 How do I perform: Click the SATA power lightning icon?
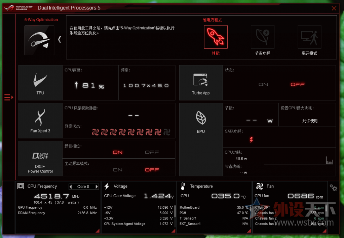click(x=251, y=140)
